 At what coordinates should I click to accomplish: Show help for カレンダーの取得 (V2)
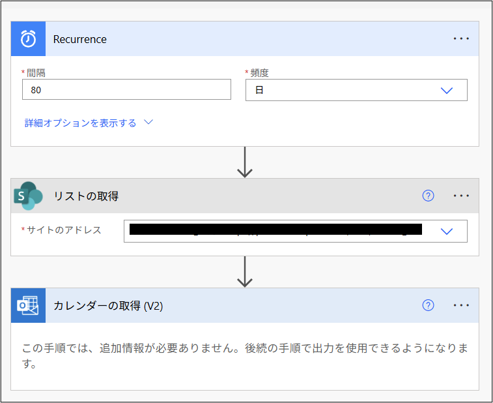(428, 305)
